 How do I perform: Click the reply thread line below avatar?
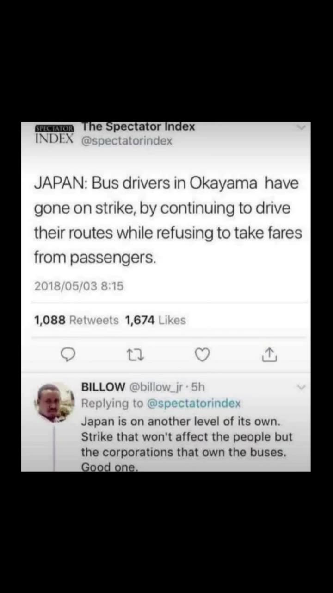coord(54,447)
